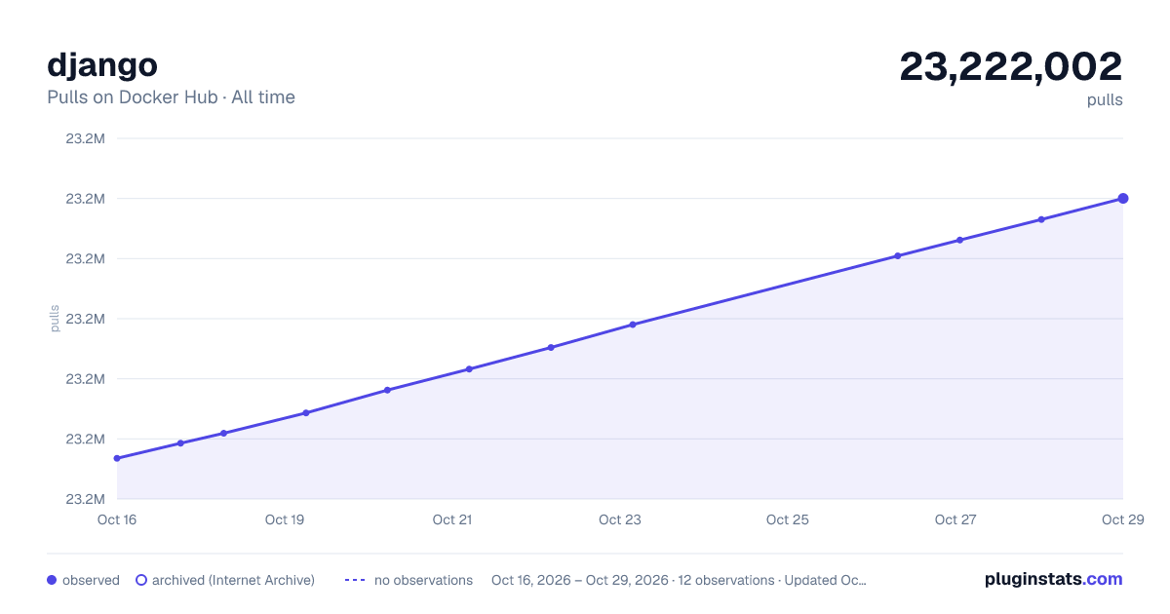Screen dimensions: 1170x614
Task: Click the 'Oct 23' x-axis label
Action: coord(620,519)
